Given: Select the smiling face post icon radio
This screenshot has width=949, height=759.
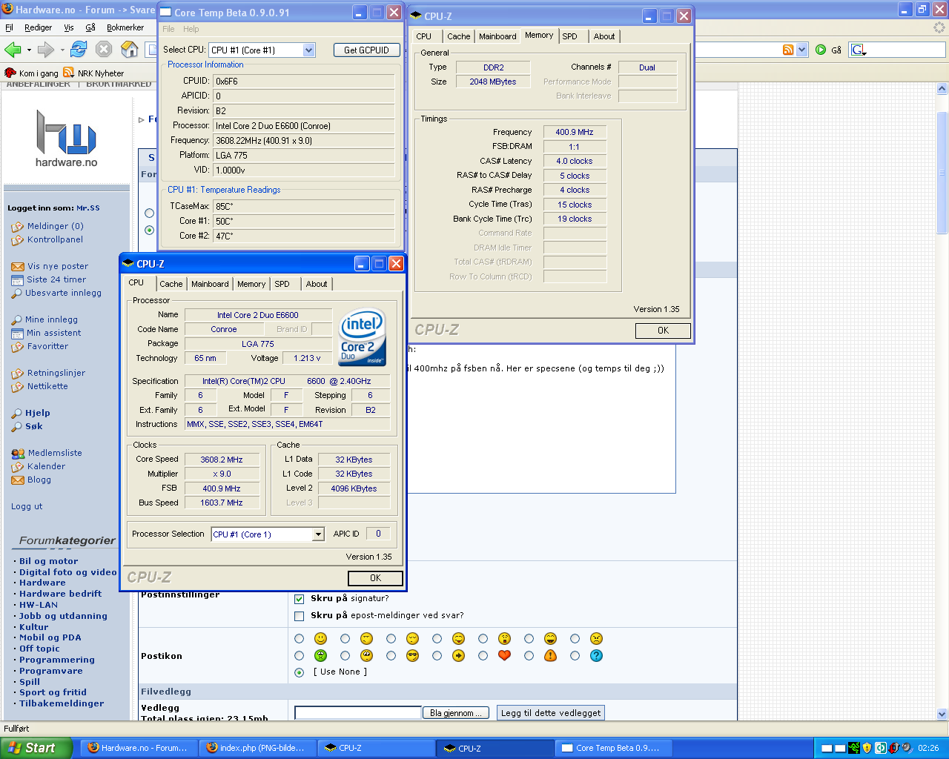Looking at the screenshot, I should click(x=299, y=638).
